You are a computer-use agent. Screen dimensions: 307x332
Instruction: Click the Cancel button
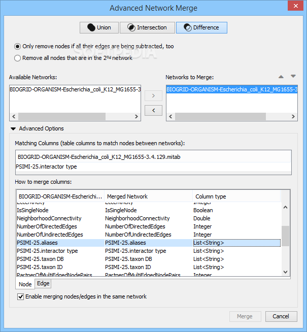click(x=281, y=316)
